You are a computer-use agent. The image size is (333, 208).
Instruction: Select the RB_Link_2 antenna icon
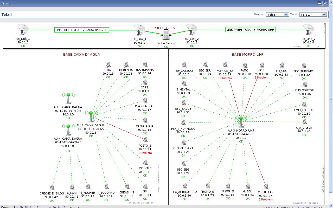click(x=309, y=30)
